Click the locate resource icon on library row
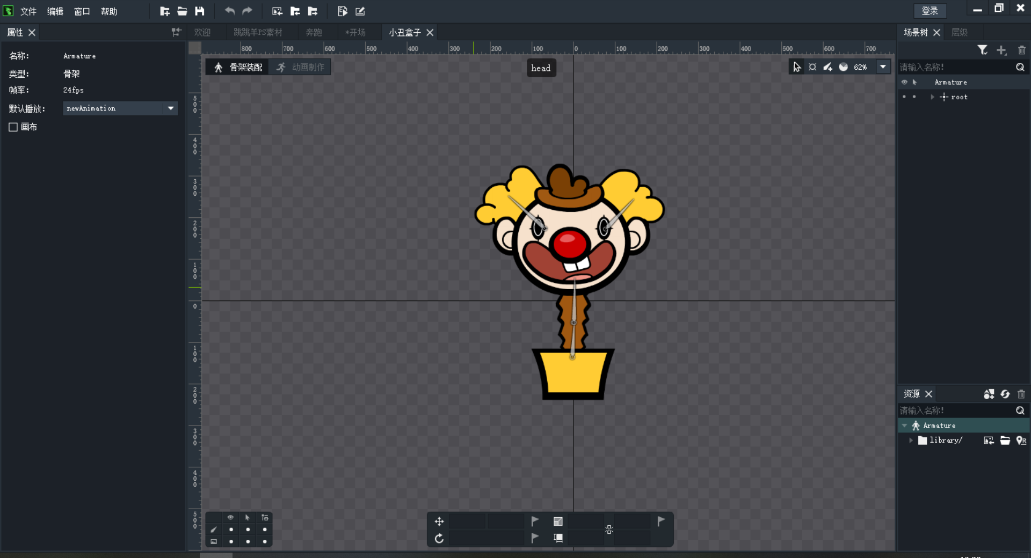This screenshot has width=1031, height=558. click(x=1021, y=440)
